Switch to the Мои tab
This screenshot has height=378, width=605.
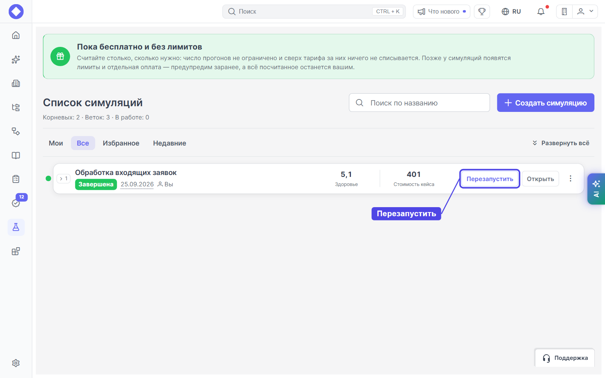[x=56, y=143]
